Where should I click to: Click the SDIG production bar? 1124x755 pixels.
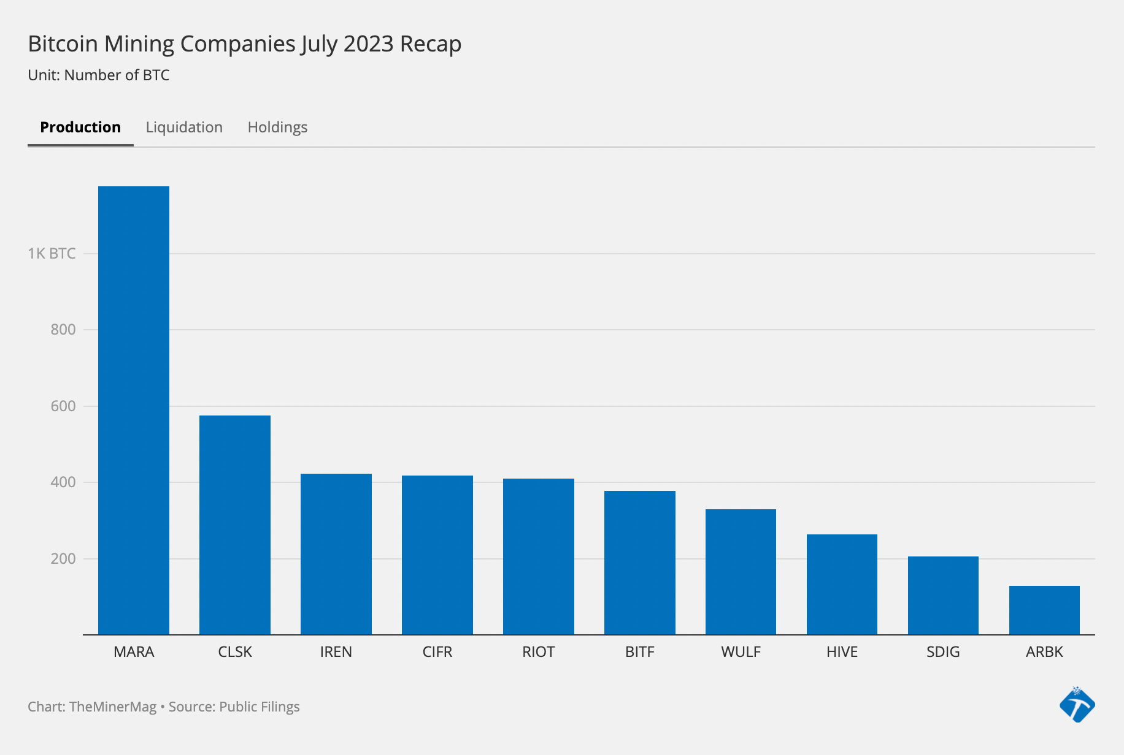pos(943,595)
